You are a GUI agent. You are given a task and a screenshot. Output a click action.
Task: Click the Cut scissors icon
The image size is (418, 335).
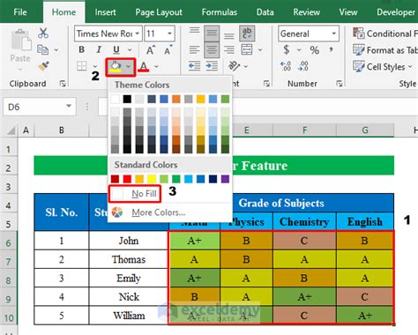coord(43,33)
